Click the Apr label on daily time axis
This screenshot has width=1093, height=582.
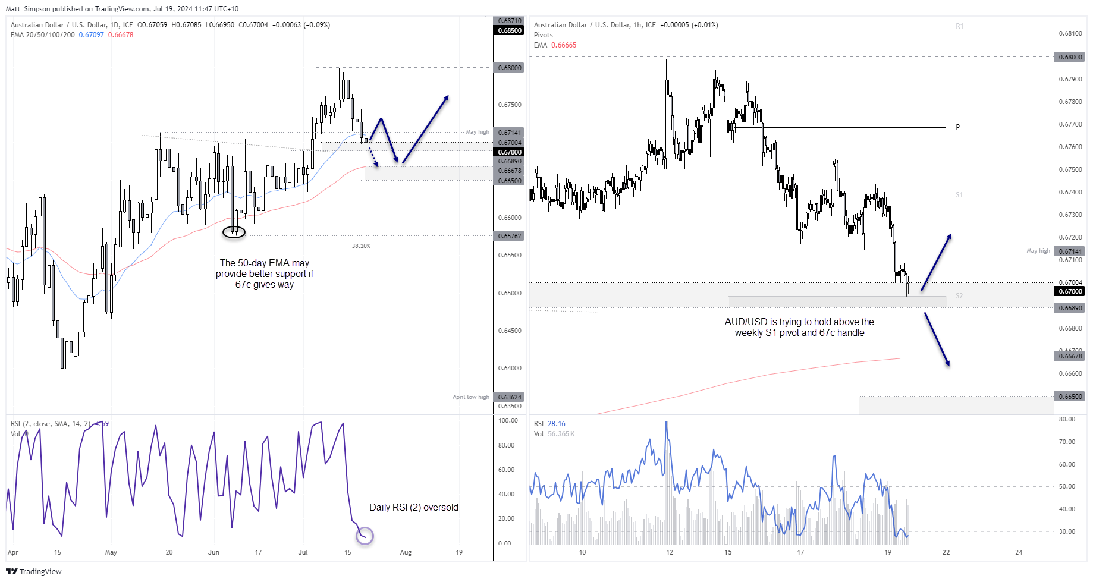coord(13,553)
